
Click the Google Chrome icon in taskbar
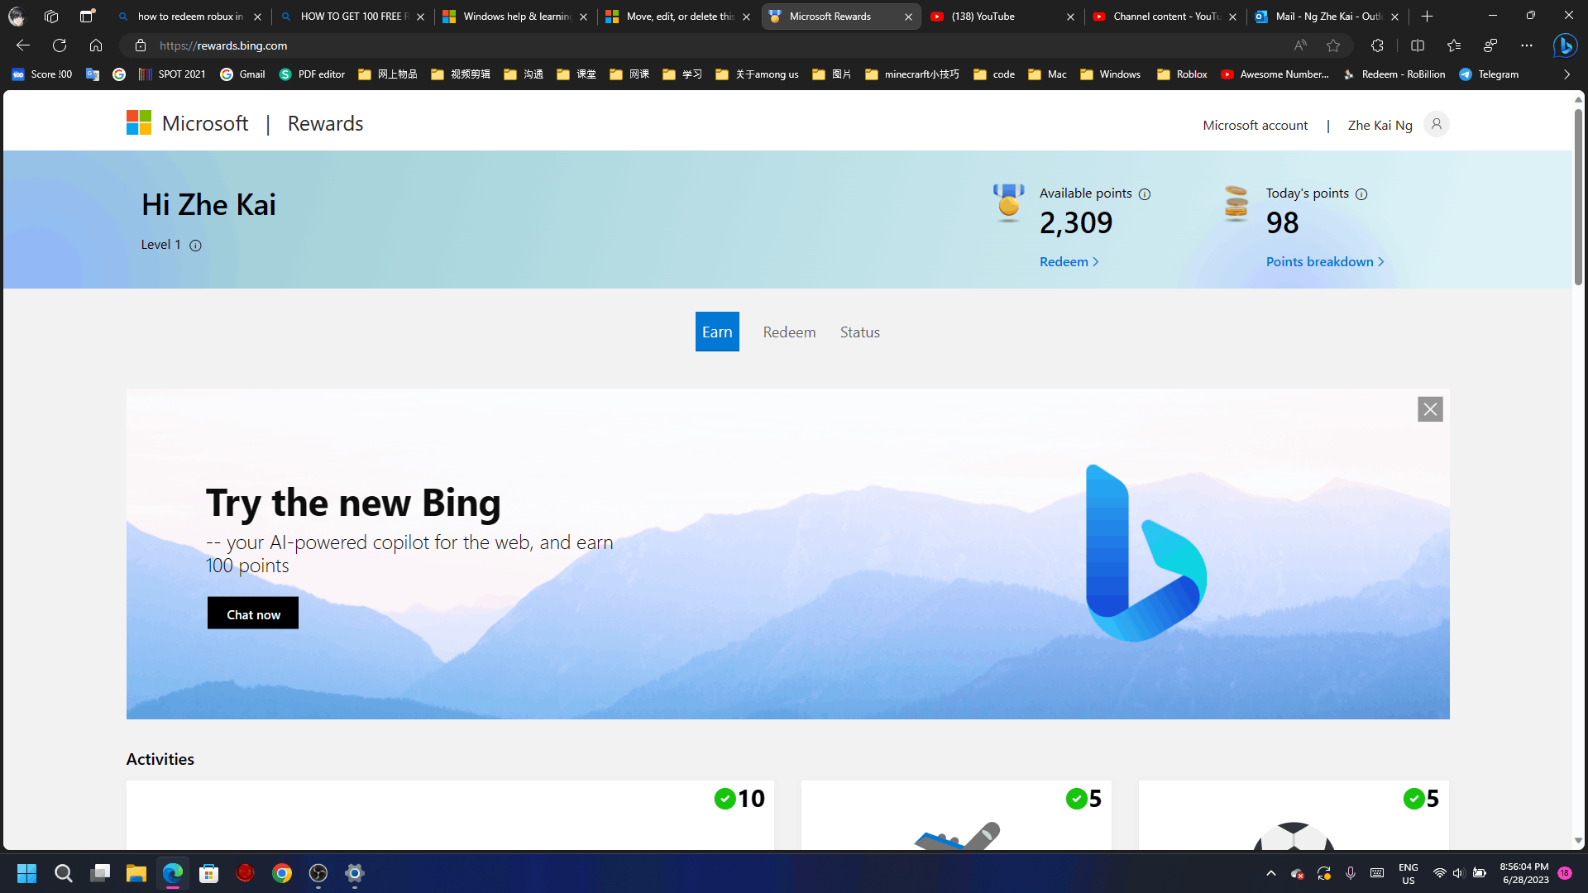click(x=281, y=872)
